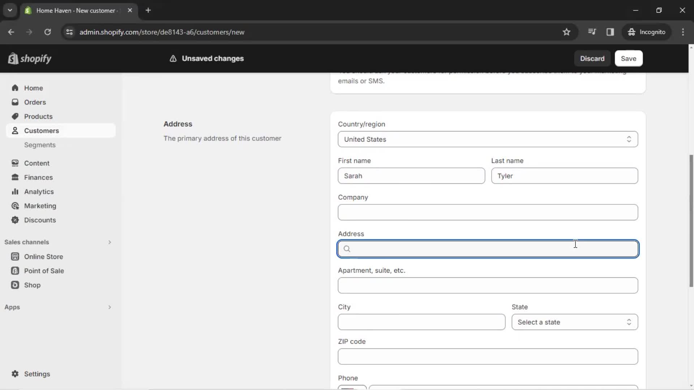Screen dimensions: 694x390
Task: Expand the Apps menu
Action: click(109, 307)
